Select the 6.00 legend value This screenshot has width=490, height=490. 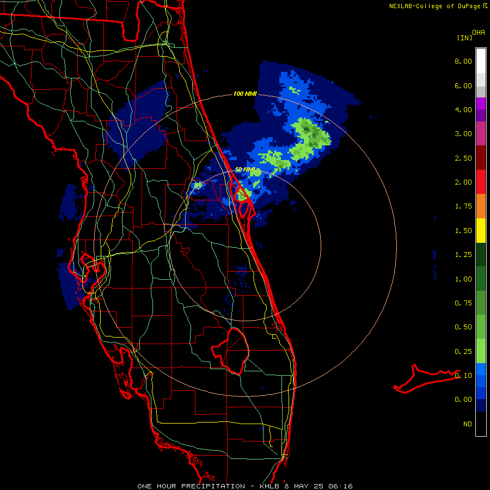[x=463, y=85]
